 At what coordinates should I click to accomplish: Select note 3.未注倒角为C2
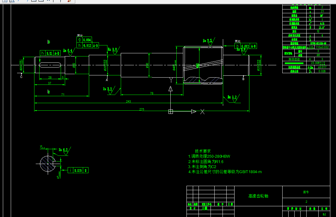point(202,167)
